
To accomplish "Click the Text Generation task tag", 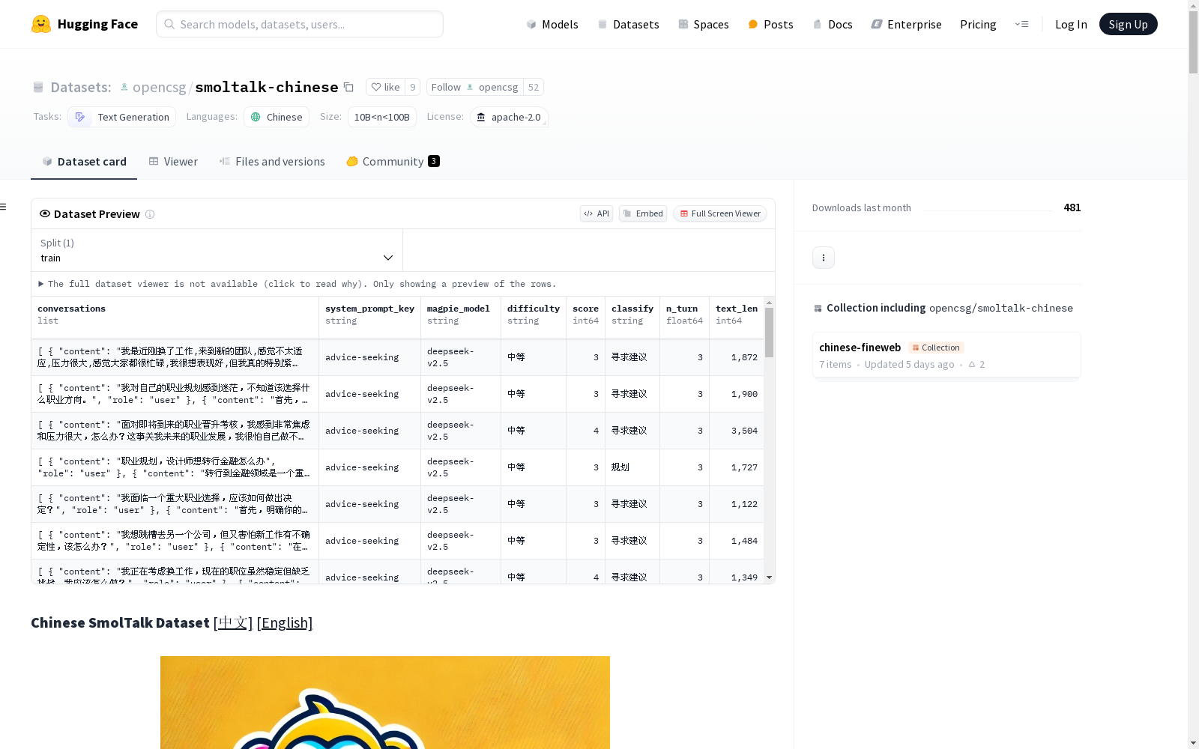I will pyautogui.click(x=122, y=117).
